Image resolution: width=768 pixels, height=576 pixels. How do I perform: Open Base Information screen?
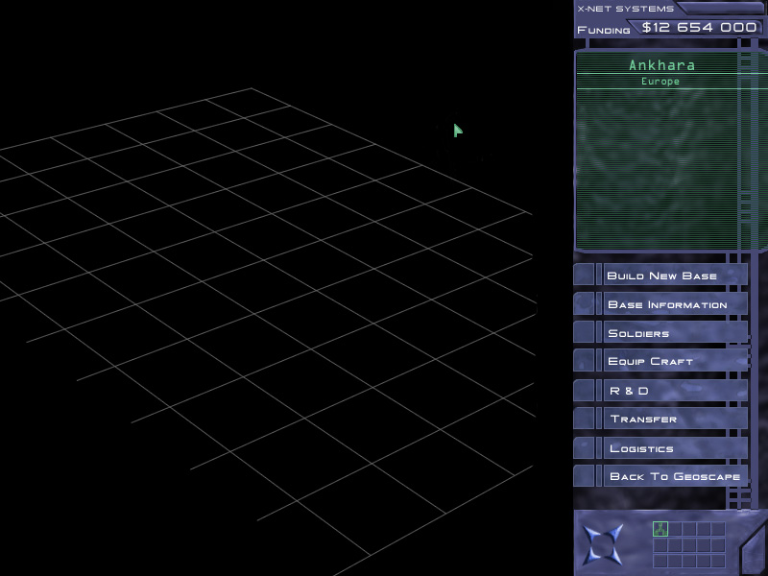click(661, 304)
